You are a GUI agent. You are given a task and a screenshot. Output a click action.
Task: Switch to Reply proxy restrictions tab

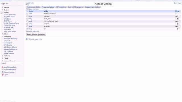(93, 7)
